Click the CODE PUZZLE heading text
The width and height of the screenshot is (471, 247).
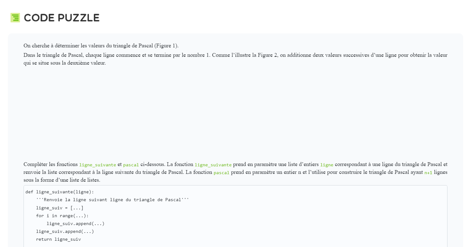pos(62,18)
